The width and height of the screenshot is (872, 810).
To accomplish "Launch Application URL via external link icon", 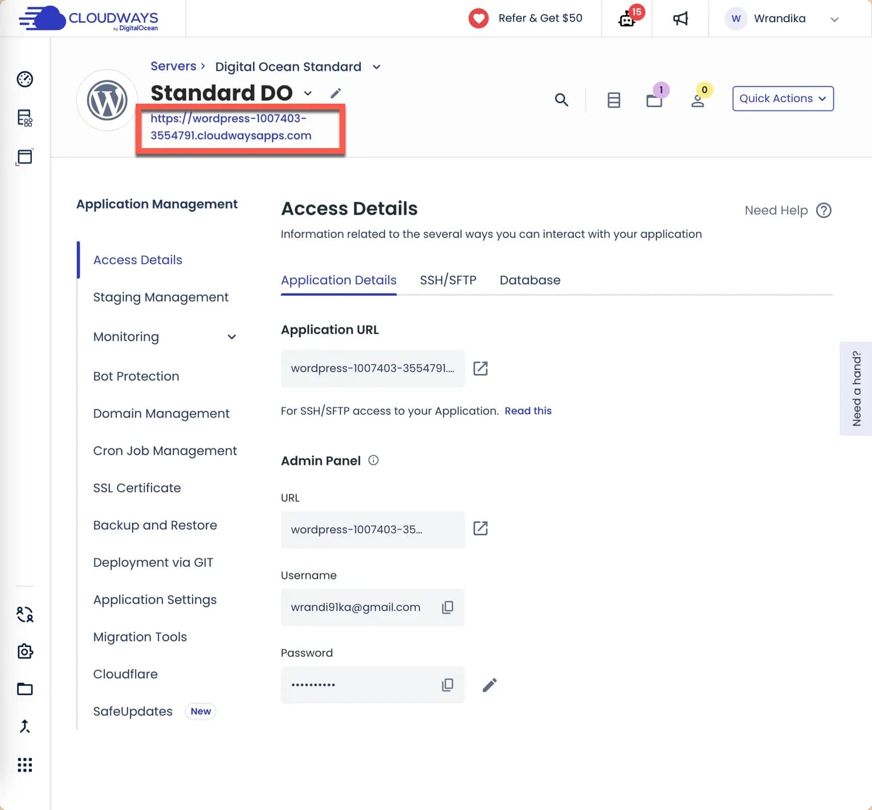I will [480, 368].
